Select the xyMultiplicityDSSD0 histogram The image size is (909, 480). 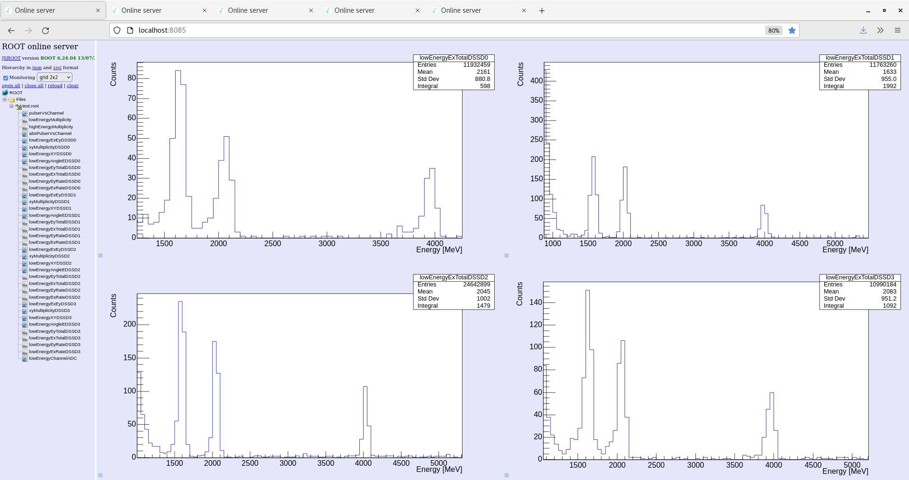coord(49,147)
